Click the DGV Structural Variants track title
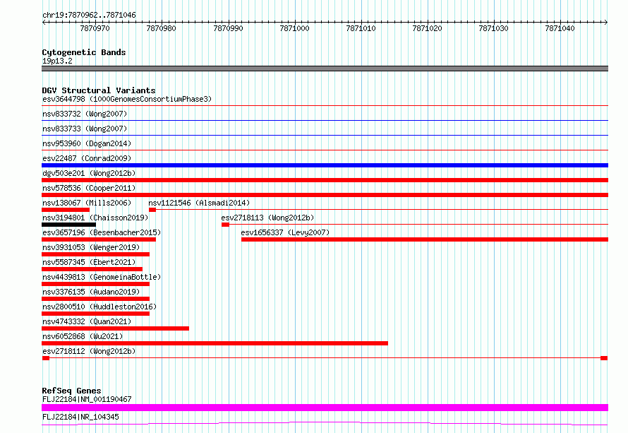Image resolution: width=628 pixels, height=433 pixels. 99,90
